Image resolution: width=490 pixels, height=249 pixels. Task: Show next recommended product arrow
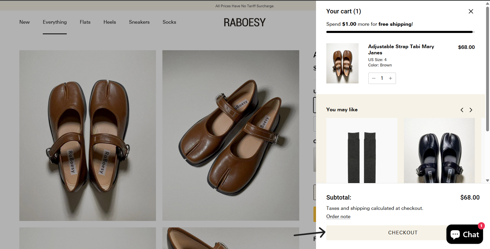[471, 110]
